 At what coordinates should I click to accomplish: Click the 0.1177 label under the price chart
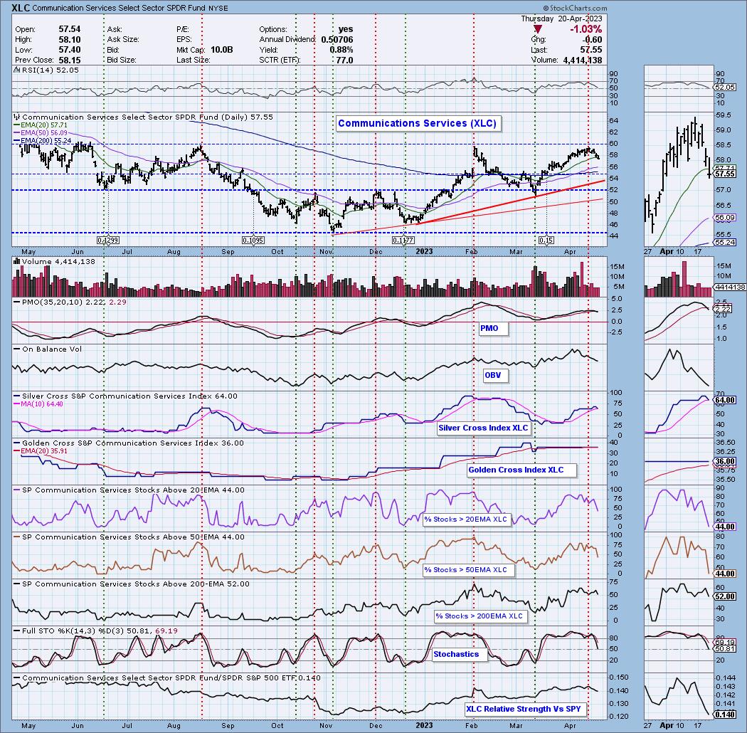(403, 241)
